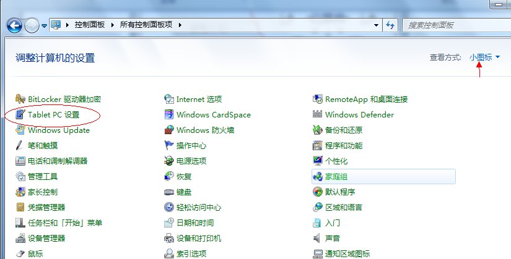The height and width of the screenshot is (259, 511).
Task: Click the 电源选项 icon
Action: click(x=169, y=161)
